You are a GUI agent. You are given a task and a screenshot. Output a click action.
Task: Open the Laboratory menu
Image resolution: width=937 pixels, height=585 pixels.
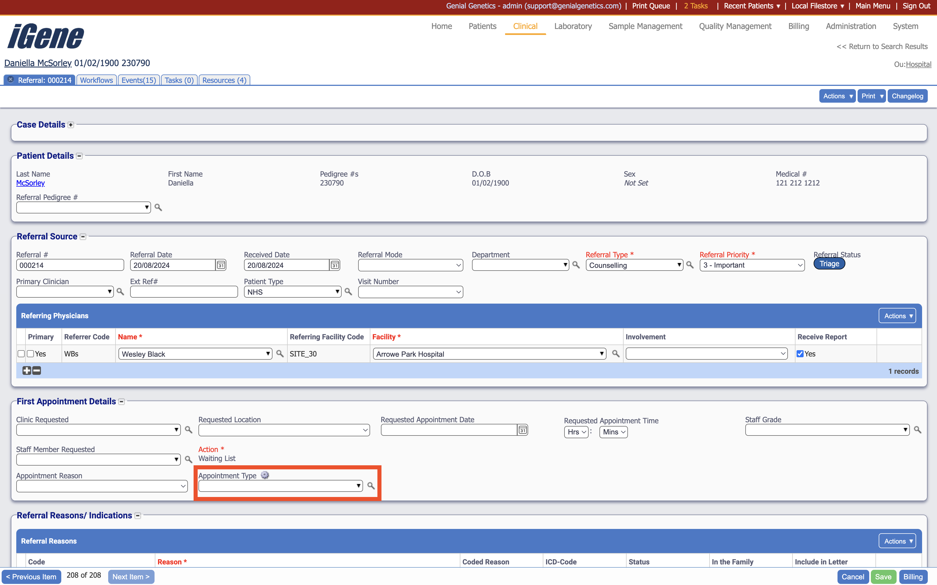[573, 26]
